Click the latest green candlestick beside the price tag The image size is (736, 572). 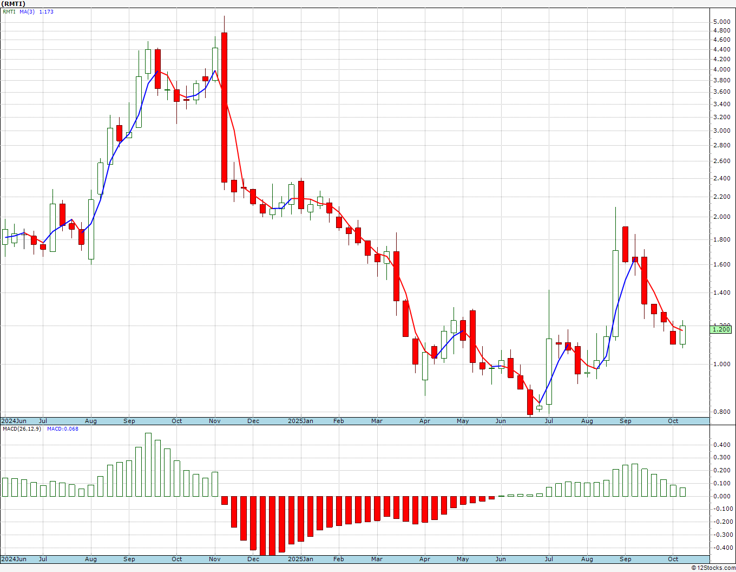coord(683,335)
